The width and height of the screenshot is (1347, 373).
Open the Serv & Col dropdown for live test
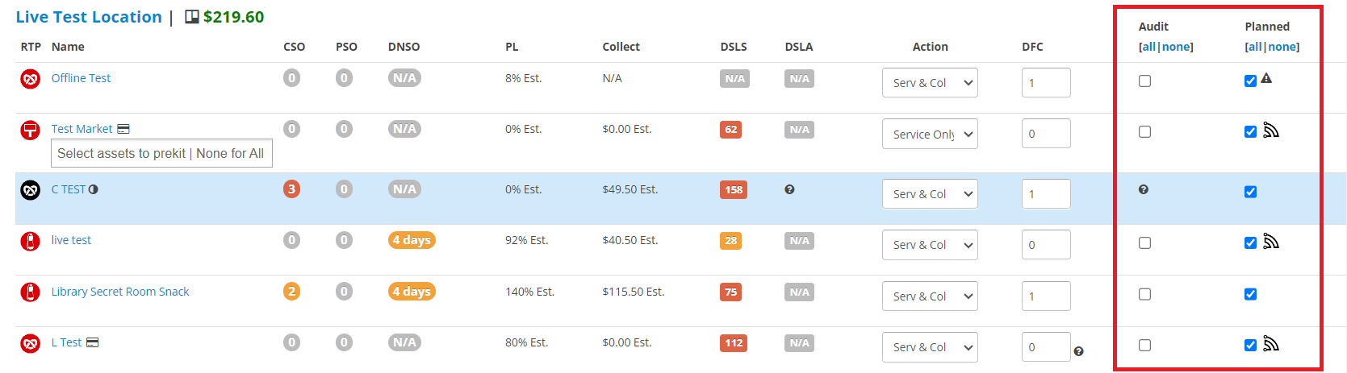coord(930,245)
